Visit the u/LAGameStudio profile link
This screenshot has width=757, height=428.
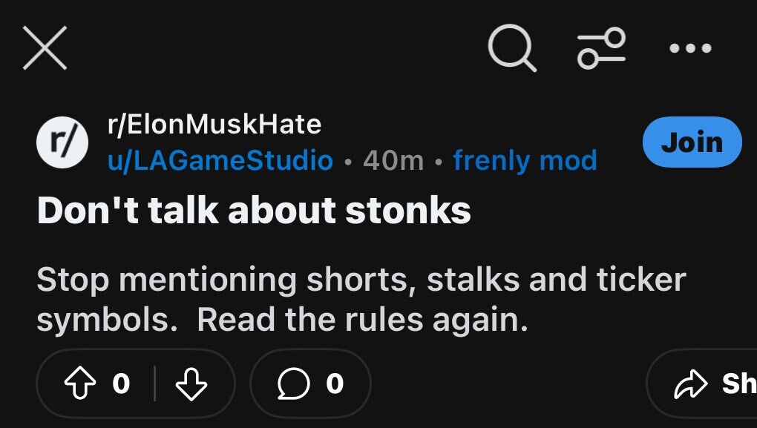click(x=220, y=159)
